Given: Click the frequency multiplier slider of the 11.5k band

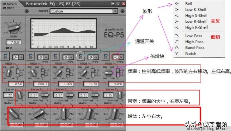Looking at the screenshot, I should 93,73.
